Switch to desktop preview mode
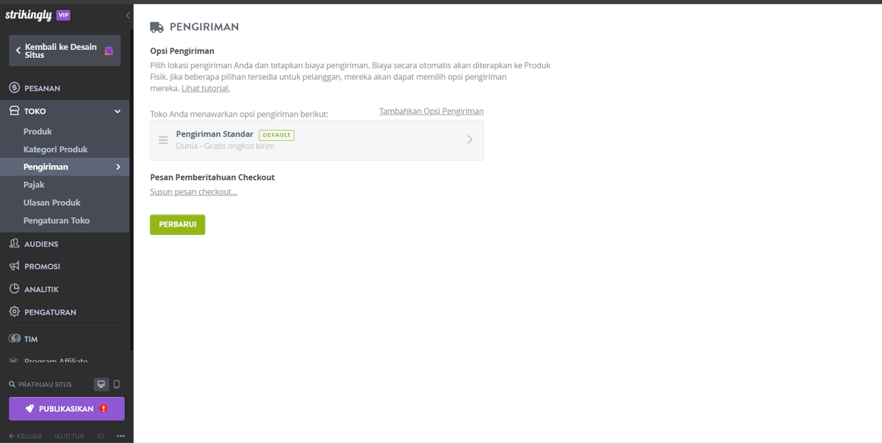Viewport: 882px width, 444px height. [x=101, y=384]
